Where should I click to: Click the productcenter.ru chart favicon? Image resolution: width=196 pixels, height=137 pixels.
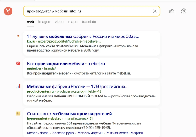coord(18,86)
